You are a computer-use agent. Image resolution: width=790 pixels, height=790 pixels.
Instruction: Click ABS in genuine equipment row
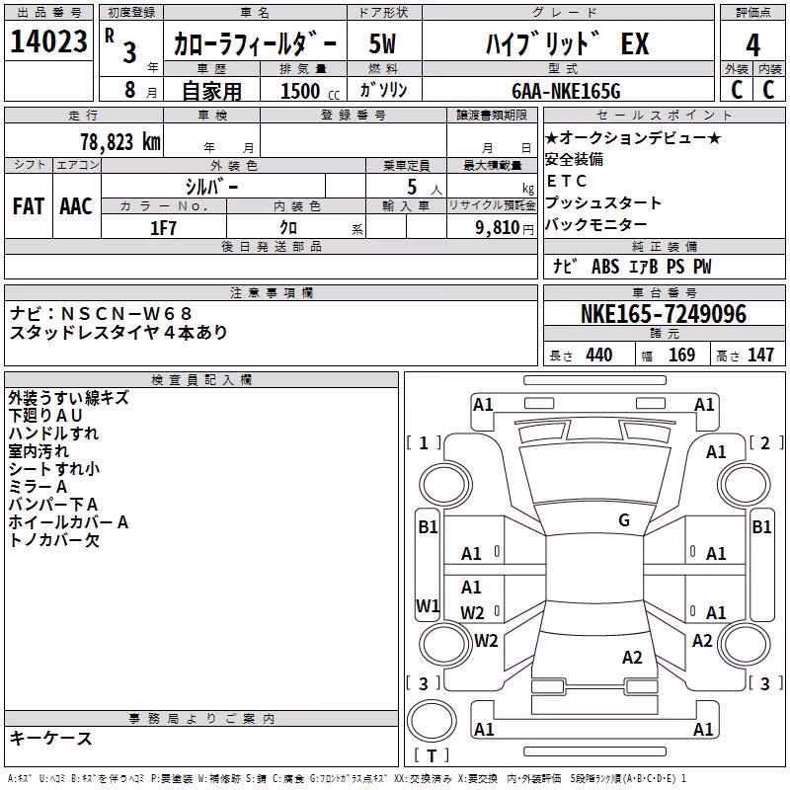[605, 267]
